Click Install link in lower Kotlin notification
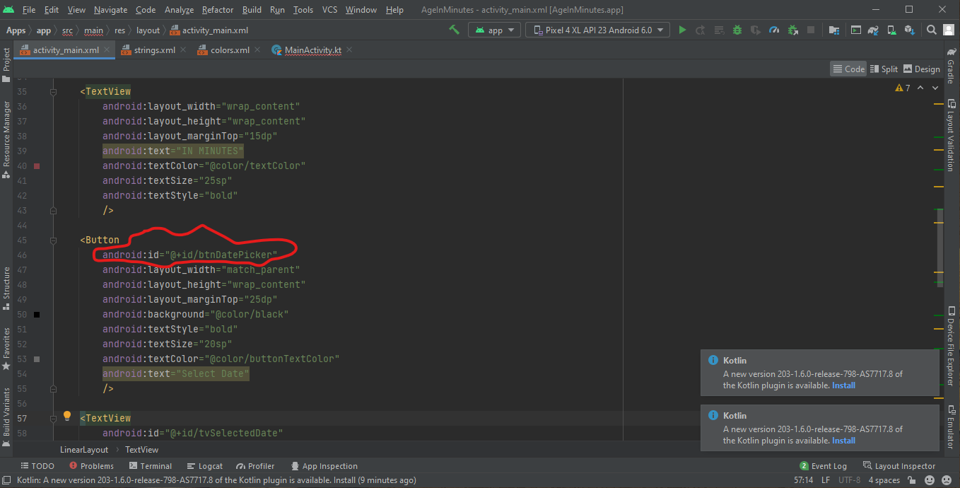 pos(843,441)
